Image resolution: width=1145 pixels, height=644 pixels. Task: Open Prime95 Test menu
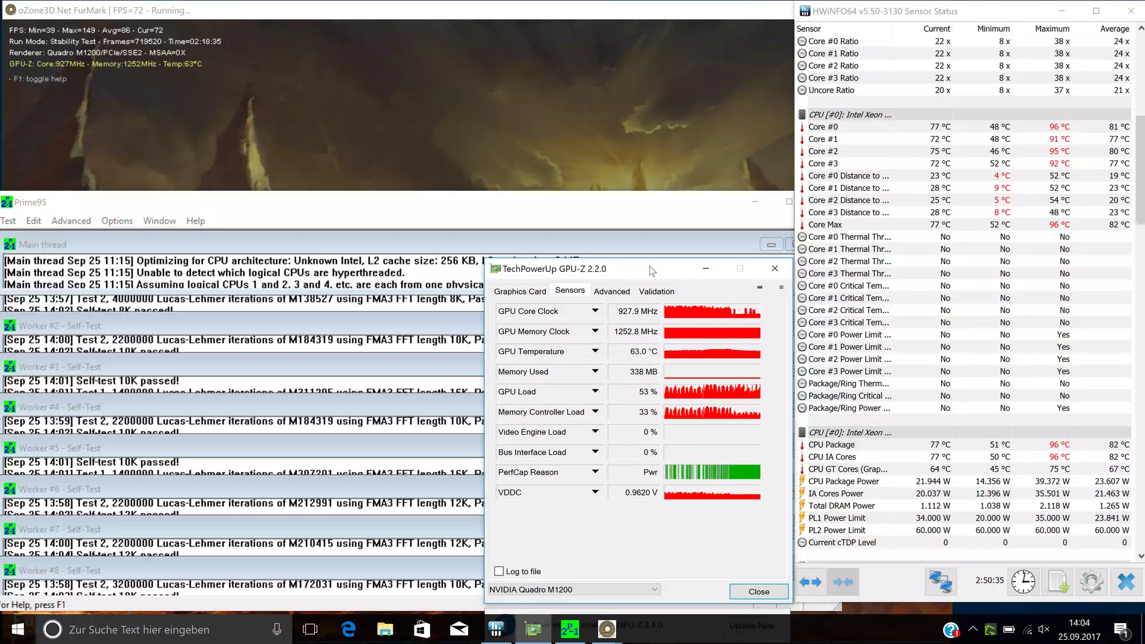click(8, 221)
